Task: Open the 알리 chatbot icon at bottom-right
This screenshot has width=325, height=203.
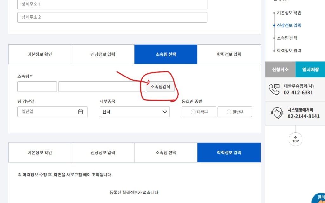Action: coord(319,198)
